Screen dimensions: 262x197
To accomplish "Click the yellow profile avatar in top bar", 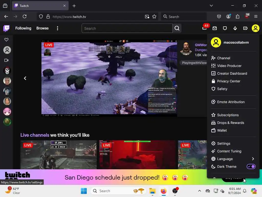I will coord(256,28).
